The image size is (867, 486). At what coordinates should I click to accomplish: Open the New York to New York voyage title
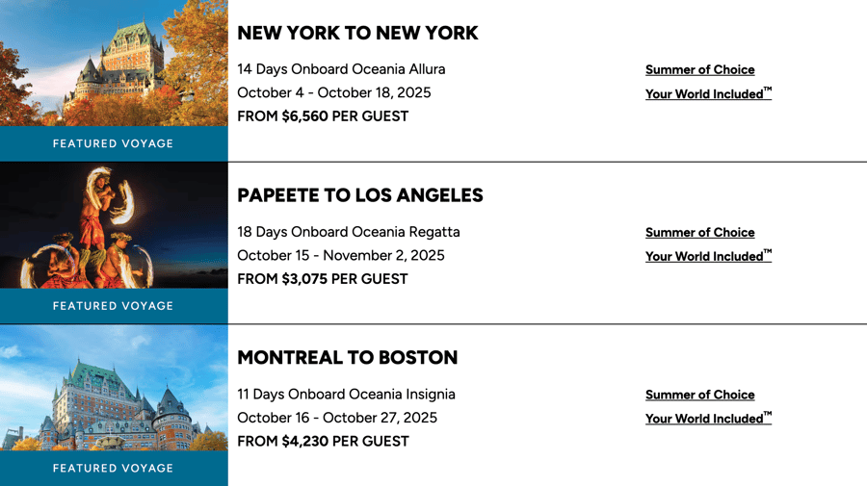coord(357,33)
